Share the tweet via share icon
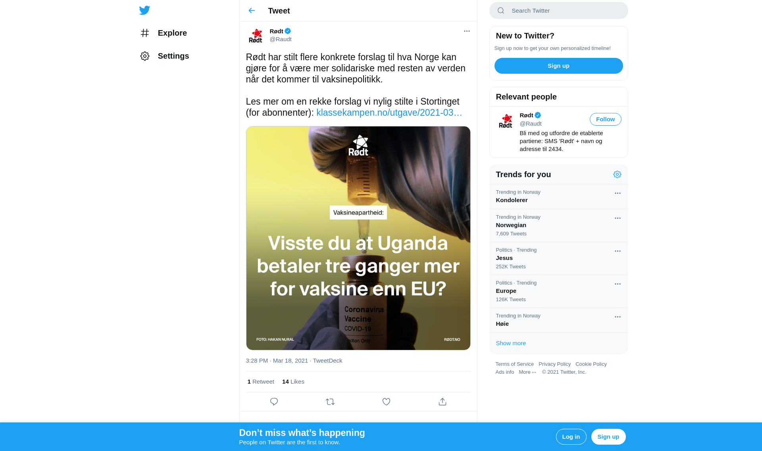 pos(443,402)
